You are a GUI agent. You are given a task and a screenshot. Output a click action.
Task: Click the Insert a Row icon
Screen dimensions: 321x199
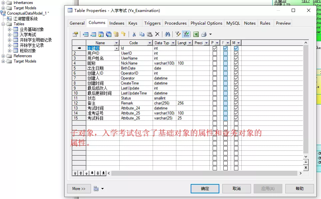[x=86, y=34]
